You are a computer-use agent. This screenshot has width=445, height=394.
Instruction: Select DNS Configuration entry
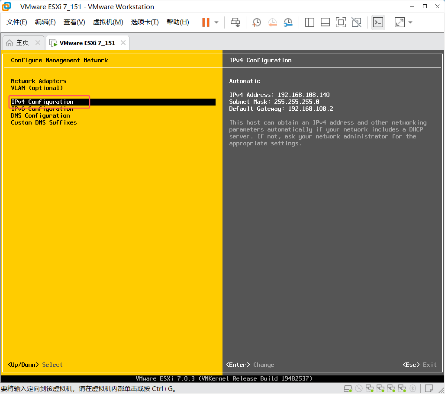(40, 115)
